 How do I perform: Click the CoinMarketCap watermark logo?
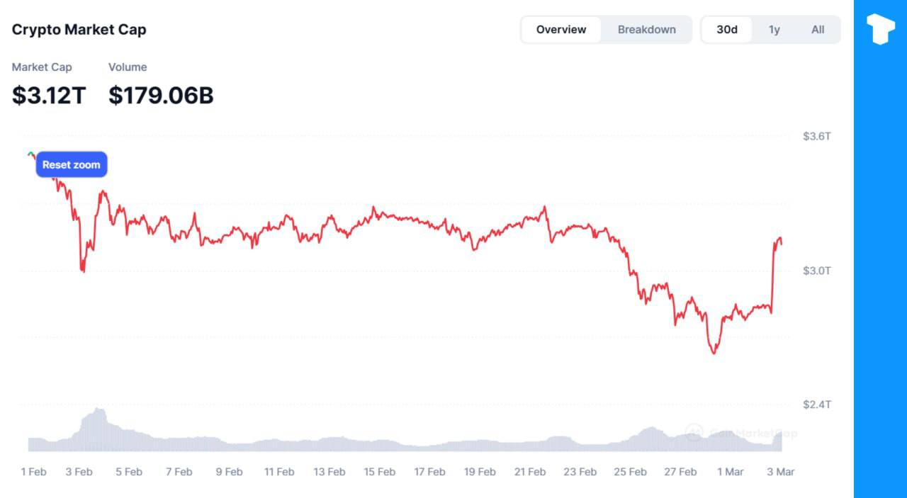[694, 432]
